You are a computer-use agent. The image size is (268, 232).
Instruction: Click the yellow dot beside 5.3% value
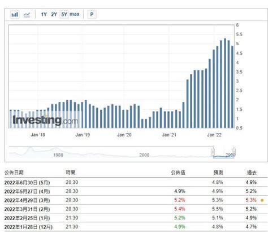pos(262,200)
